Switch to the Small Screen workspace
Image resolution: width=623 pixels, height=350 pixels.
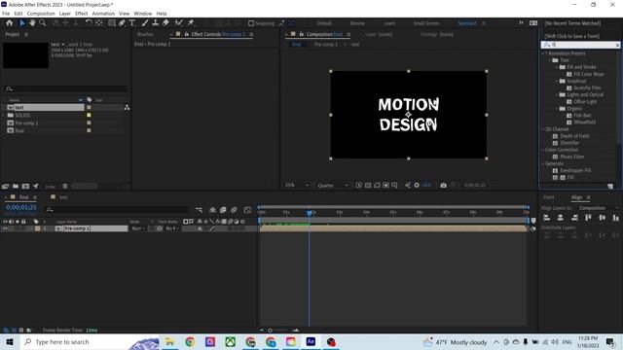coord(426,23)
